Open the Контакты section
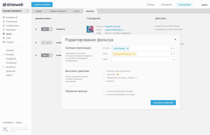This screenshot has height=135, width=210. pos(166,4)
